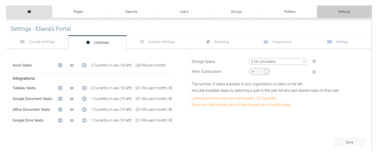Decrease Google Document Seats count
Viewport: 376px width, 154px height.
pyautogui.click(x=60, y=99)
